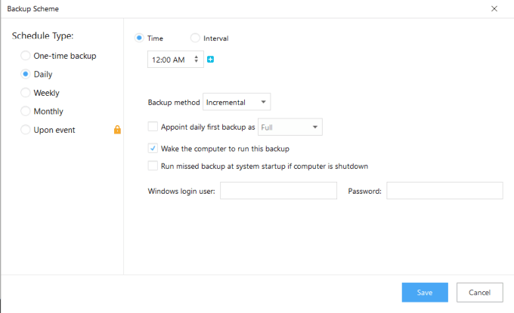514x313 pixels.
Task: Switch to the Interval option
Action: coord(196,38)
